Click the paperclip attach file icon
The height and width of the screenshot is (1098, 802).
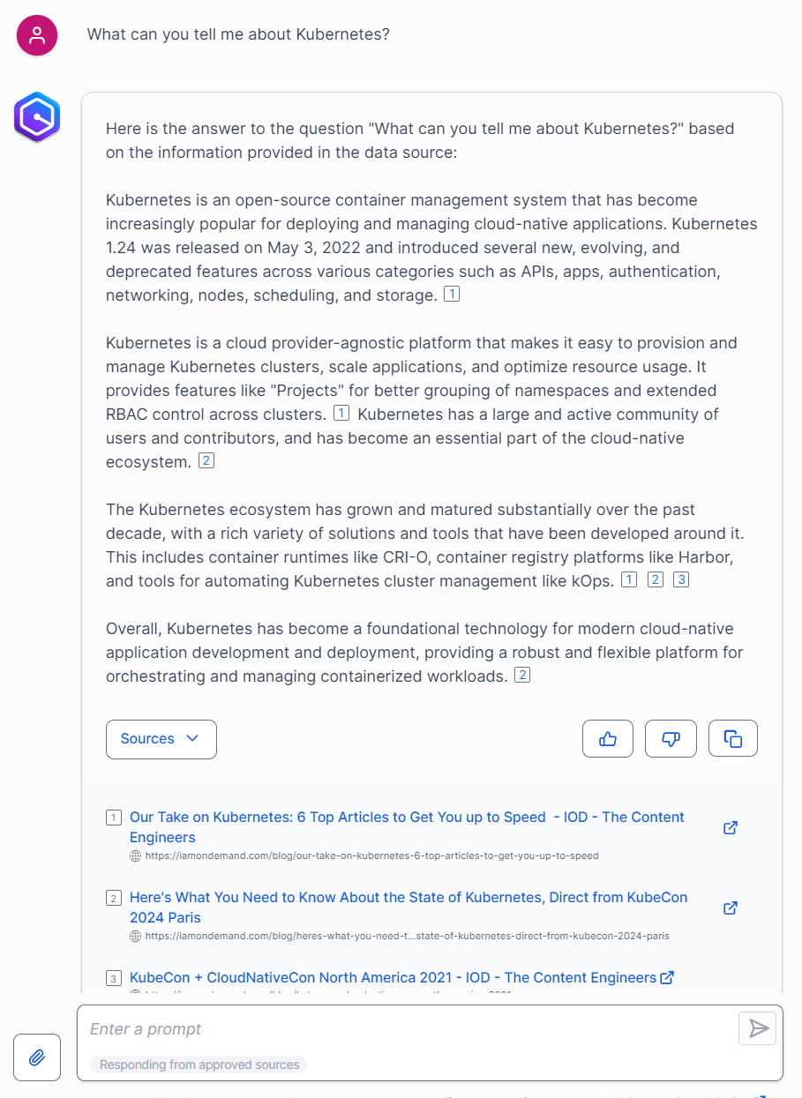pos(37,1057)
